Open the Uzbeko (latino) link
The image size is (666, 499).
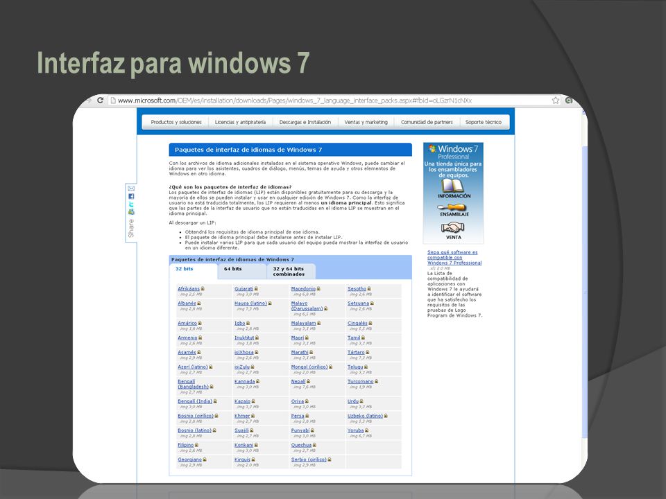[x=365, y=416]
